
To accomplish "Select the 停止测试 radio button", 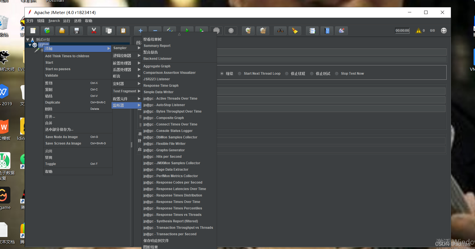I will tap(312, 74).
